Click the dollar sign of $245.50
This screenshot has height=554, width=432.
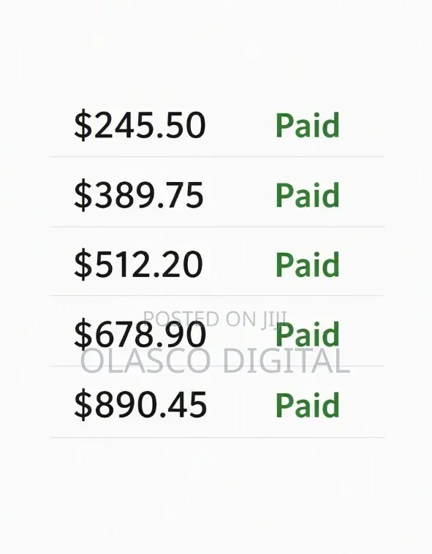point(83,126)
